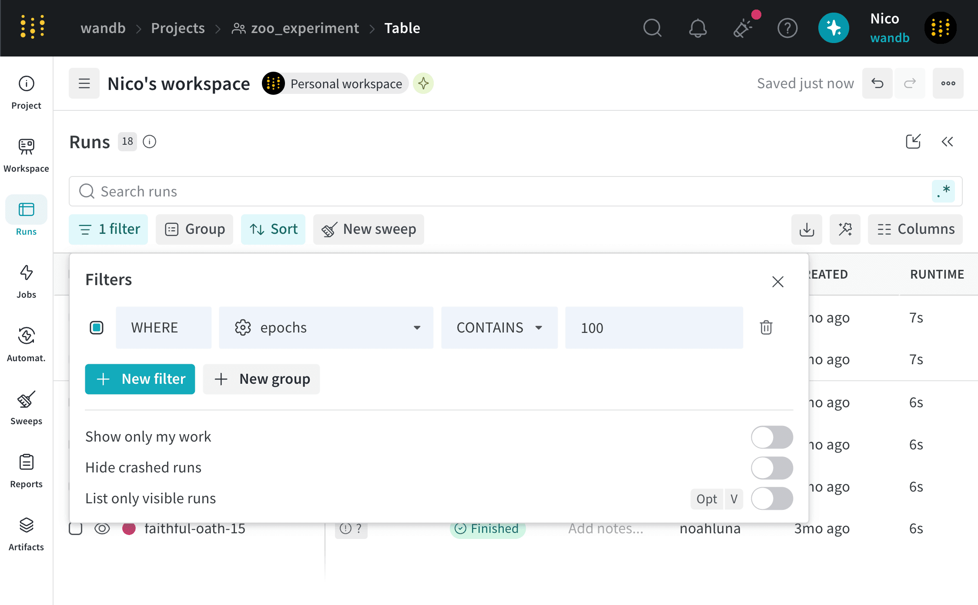The height and width of the screenshot is (605, 978).
Task: Open Nico's profile avatar menu
Action: coord(941,28)
